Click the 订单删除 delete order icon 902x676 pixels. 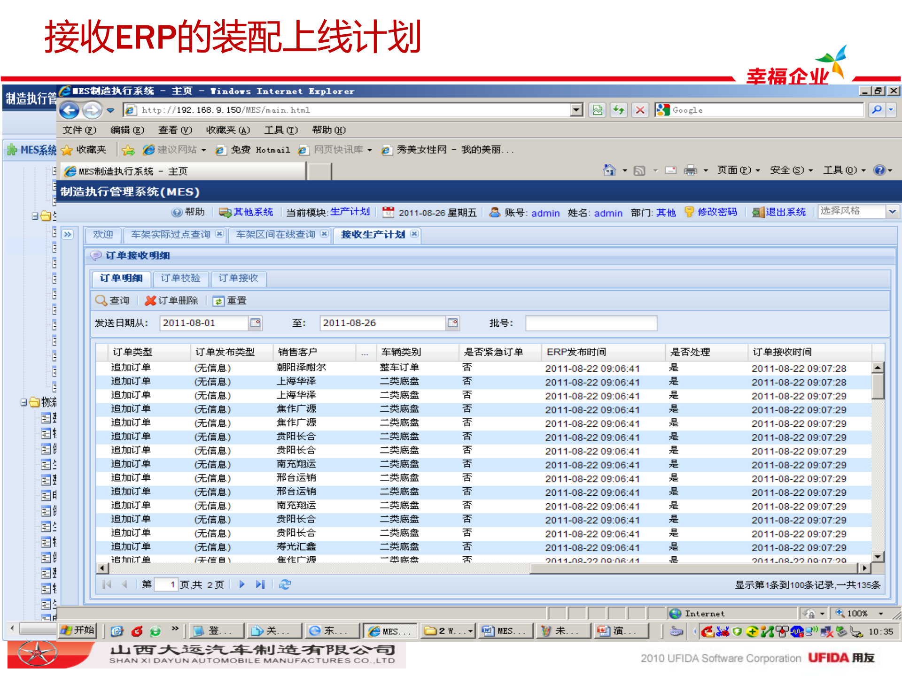click(151, 300)
